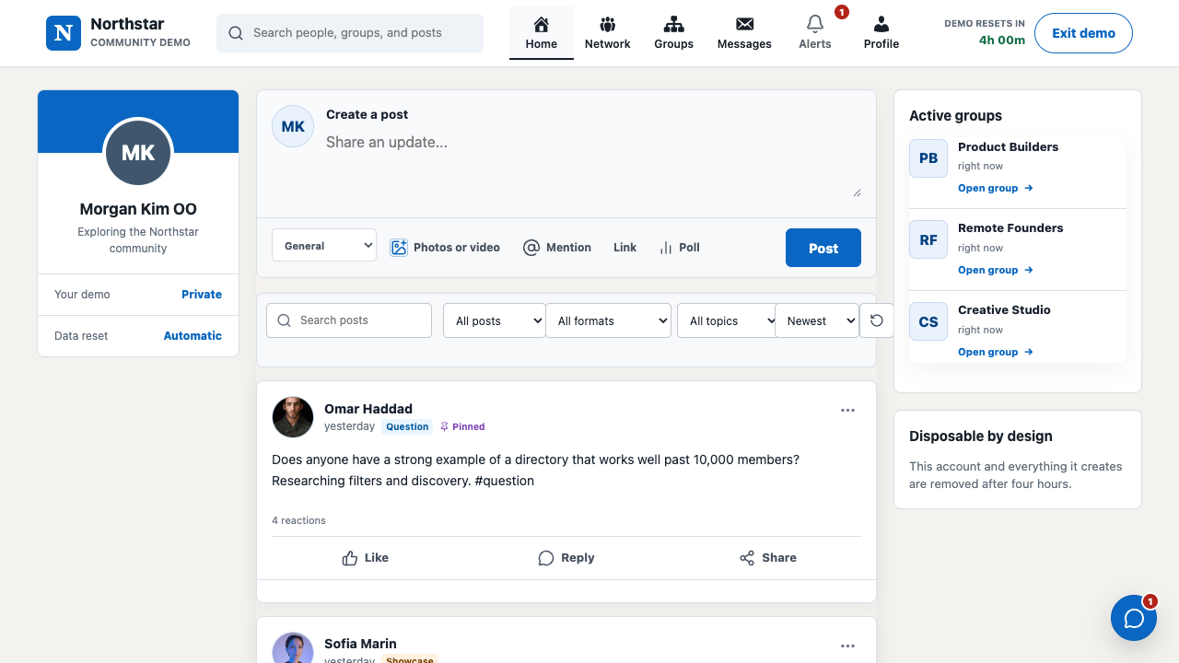Click the Product Builders group name
The height and width of the screenshot is (663, 1179).
(x=1008, y=146)
